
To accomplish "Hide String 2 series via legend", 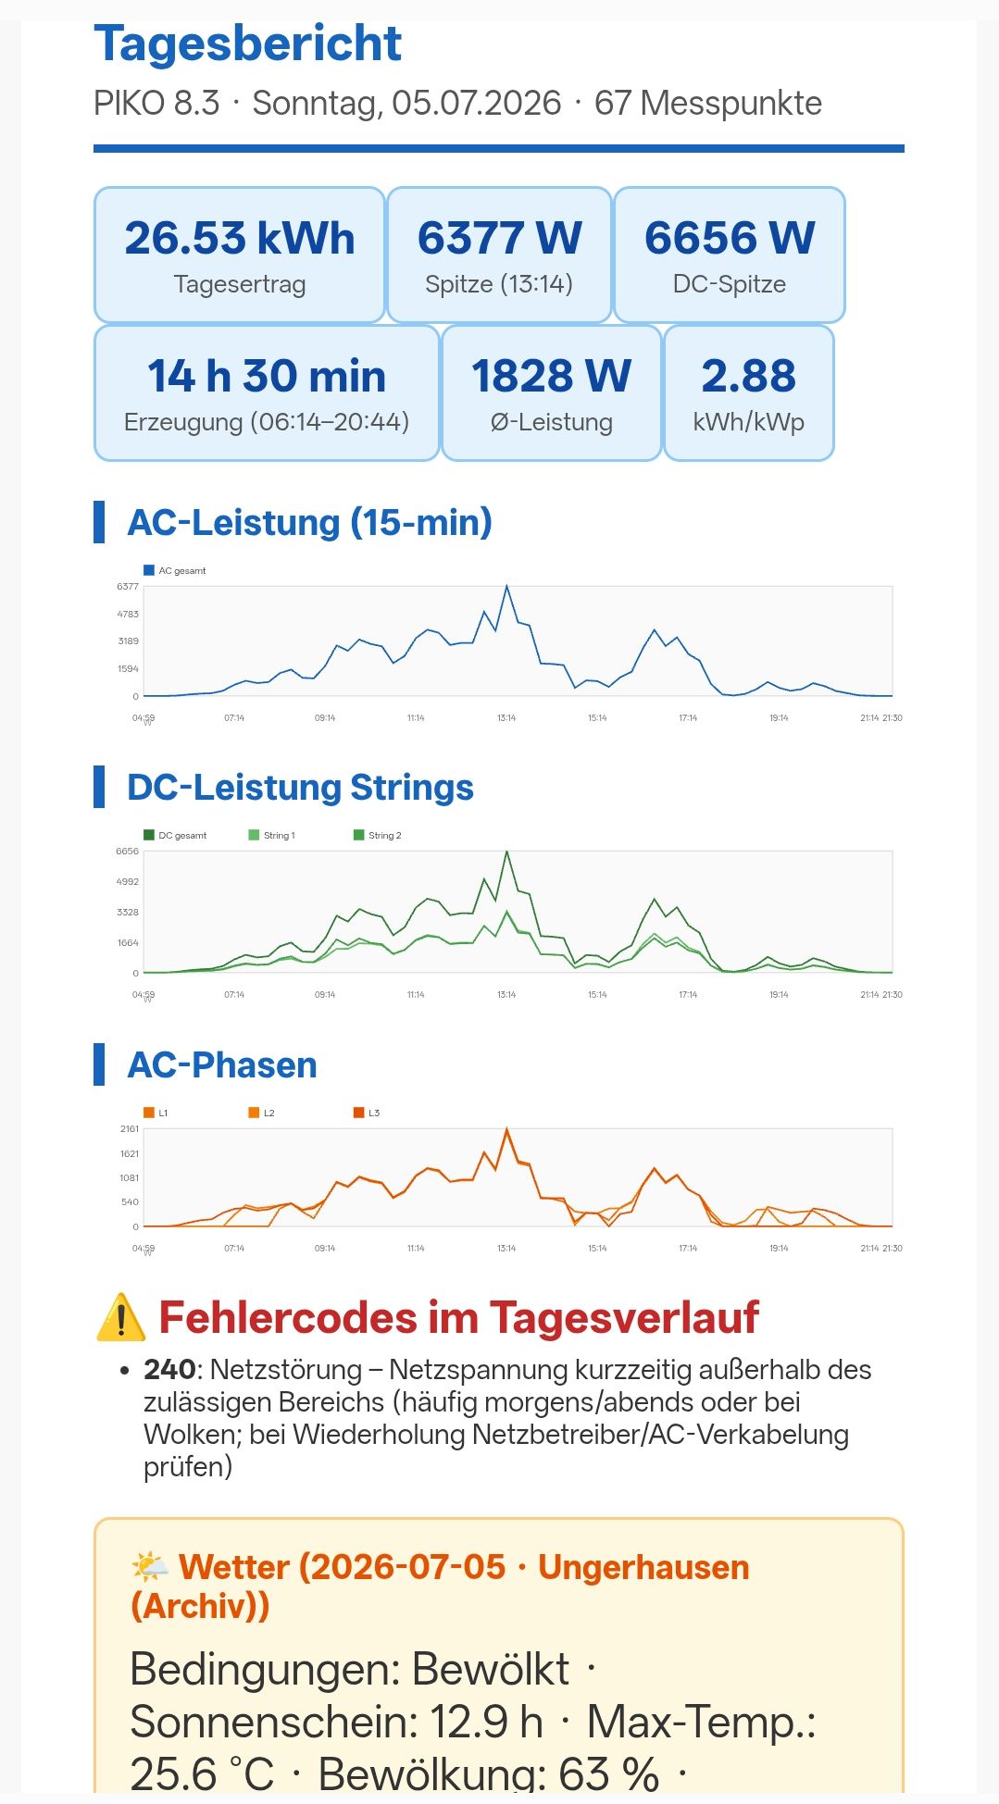I will pyautogui.click(x=377, y=835).
